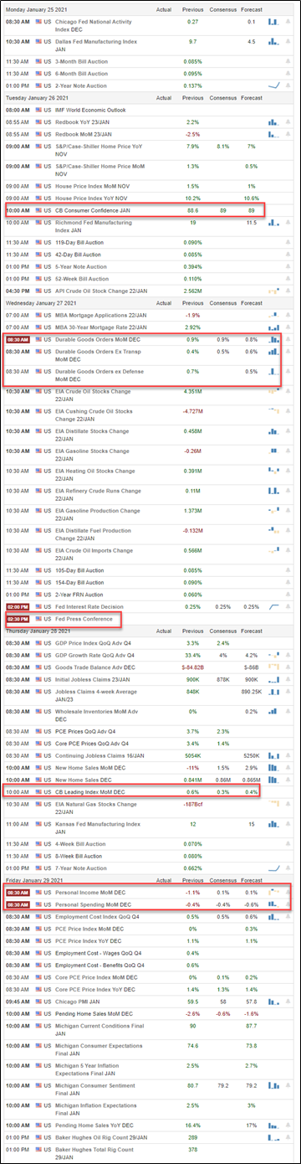Click the 4.351M value for EIA Crude Oil Stocks
Image resolution: width=301 pixels, height=1164 pixels.
click(x=192, y=393)
